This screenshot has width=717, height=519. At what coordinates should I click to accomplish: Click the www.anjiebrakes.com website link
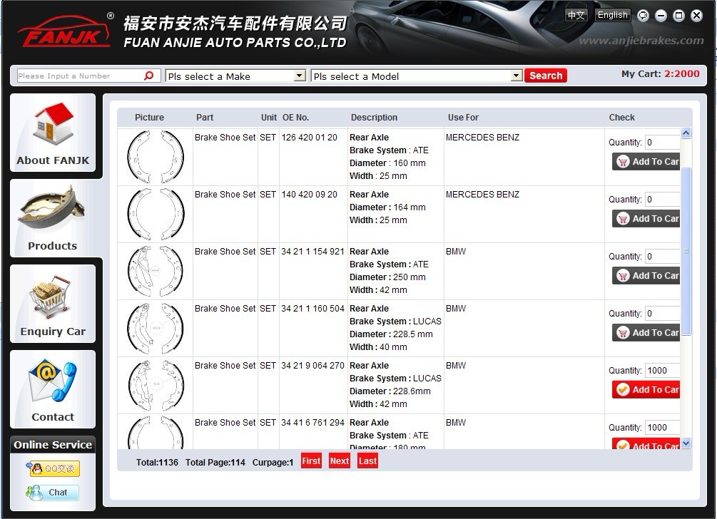coord(641,41)
